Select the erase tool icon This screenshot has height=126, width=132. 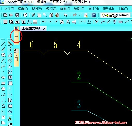coord(10,44)
